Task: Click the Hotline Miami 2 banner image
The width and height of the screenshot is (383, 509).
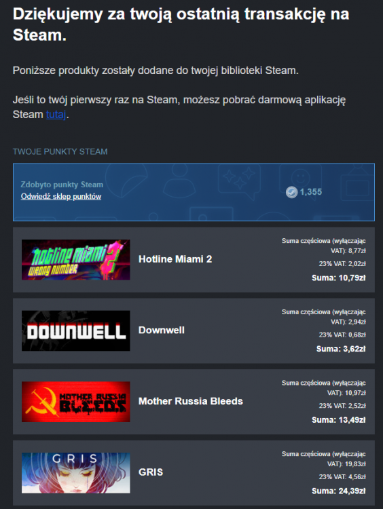Action: click(x=75, y=260)
